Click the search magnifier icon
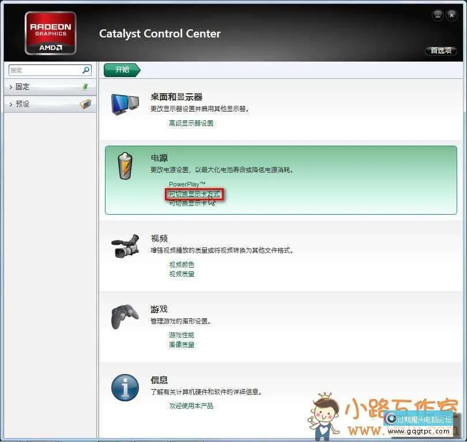 pos(86,70)
